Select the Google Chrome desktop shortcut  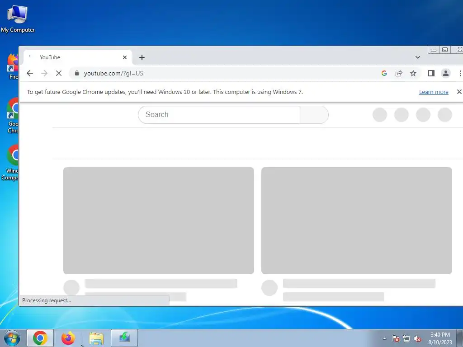[13, 115]
